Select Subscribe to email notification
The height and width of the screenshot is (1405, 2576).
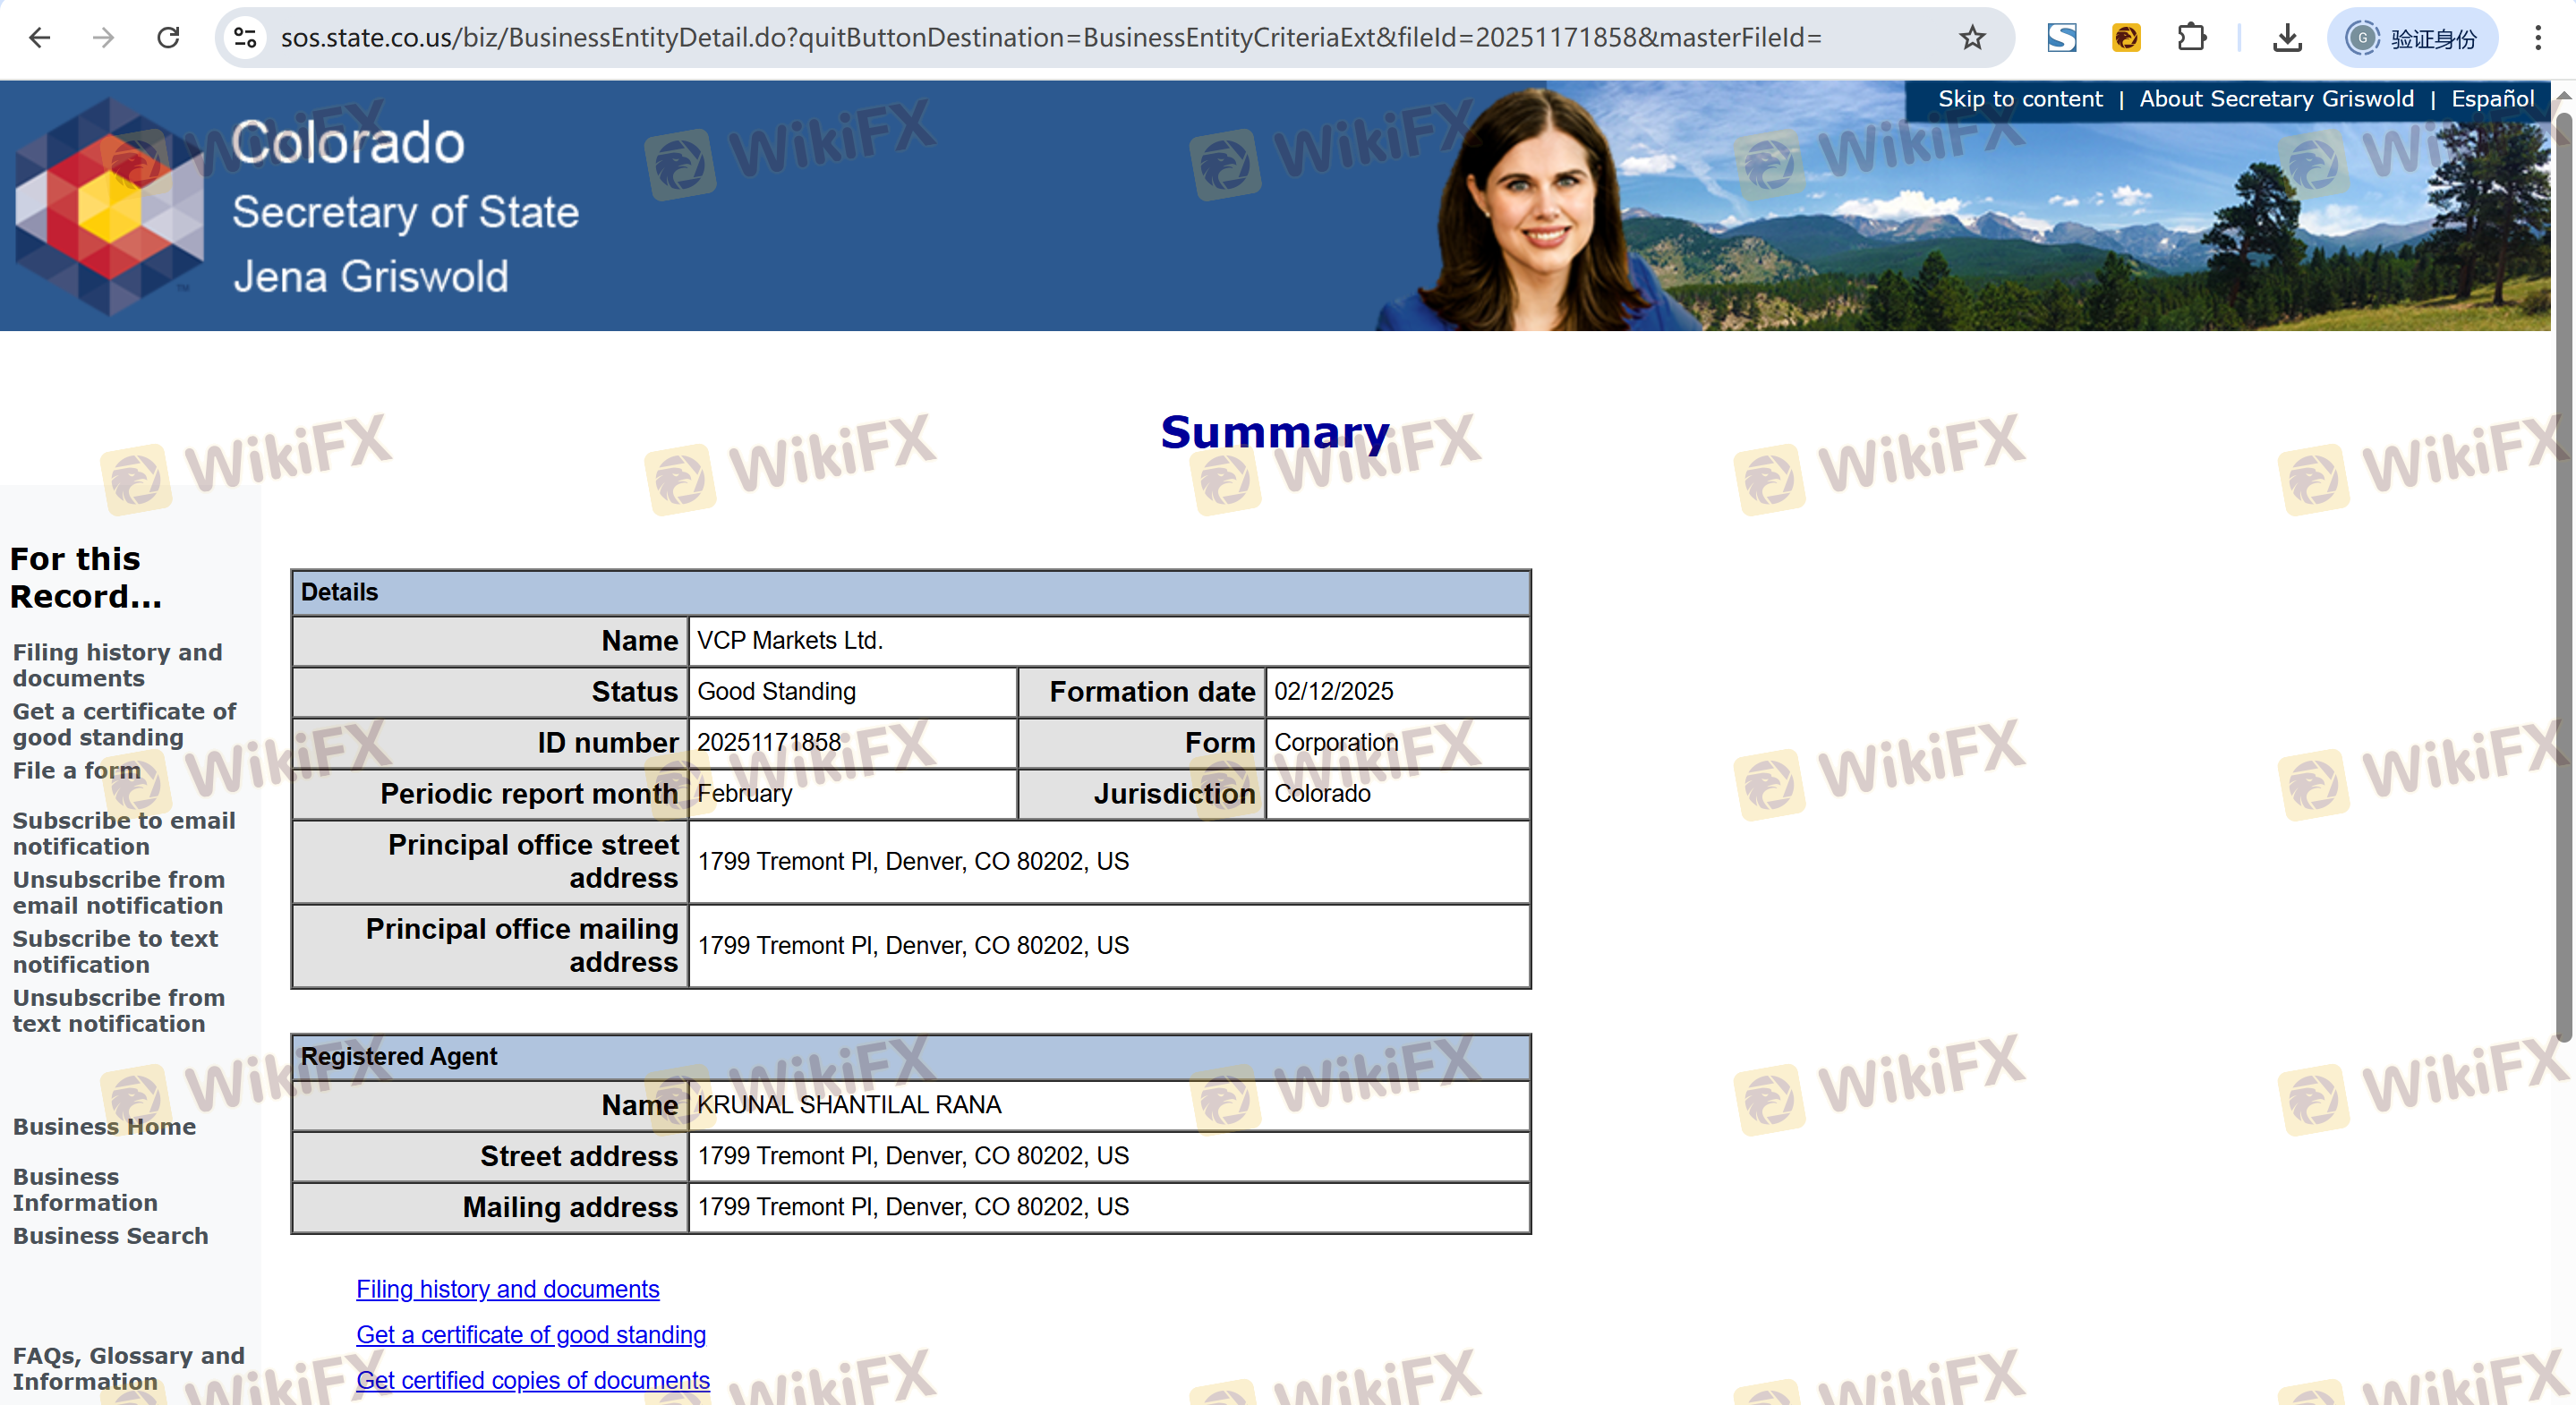coord(124,833)
